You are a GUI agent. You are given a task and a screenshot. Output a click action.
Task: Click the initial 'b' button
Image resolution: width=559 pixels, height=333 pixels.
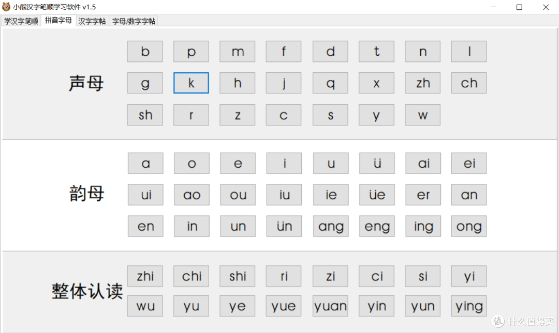coord(145,52)
